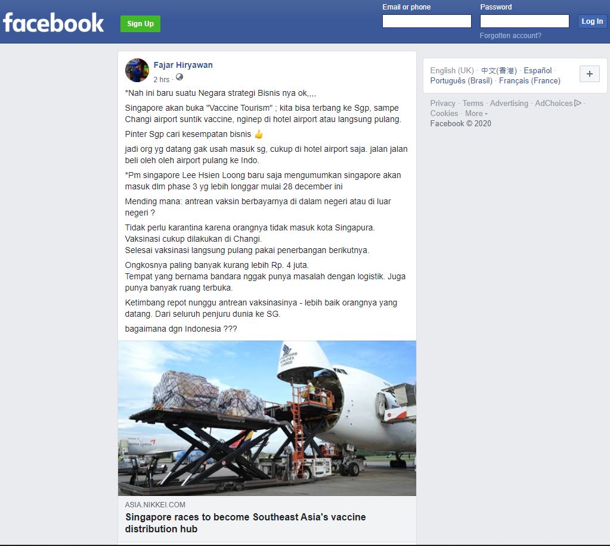Click the public globe privacy icon

click(x=179, y=77)
